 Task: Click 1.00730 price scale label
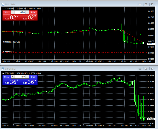[151, 29]
